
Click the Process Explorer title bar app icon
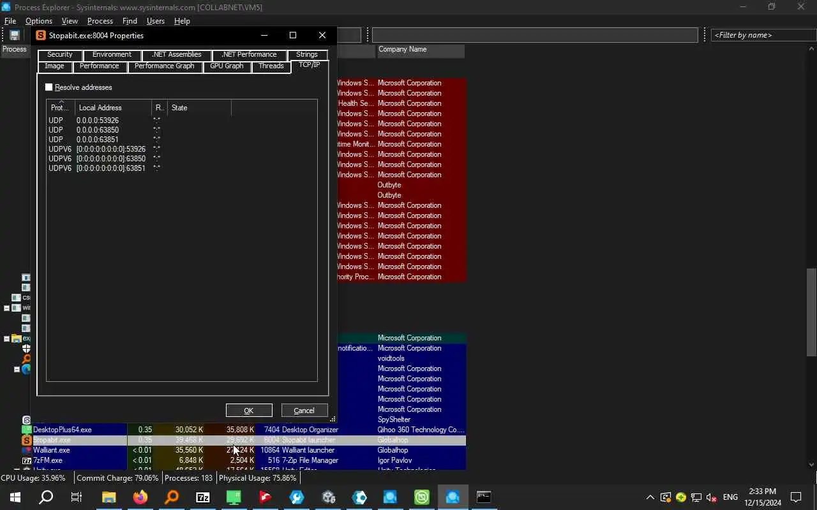click(6, 7)
